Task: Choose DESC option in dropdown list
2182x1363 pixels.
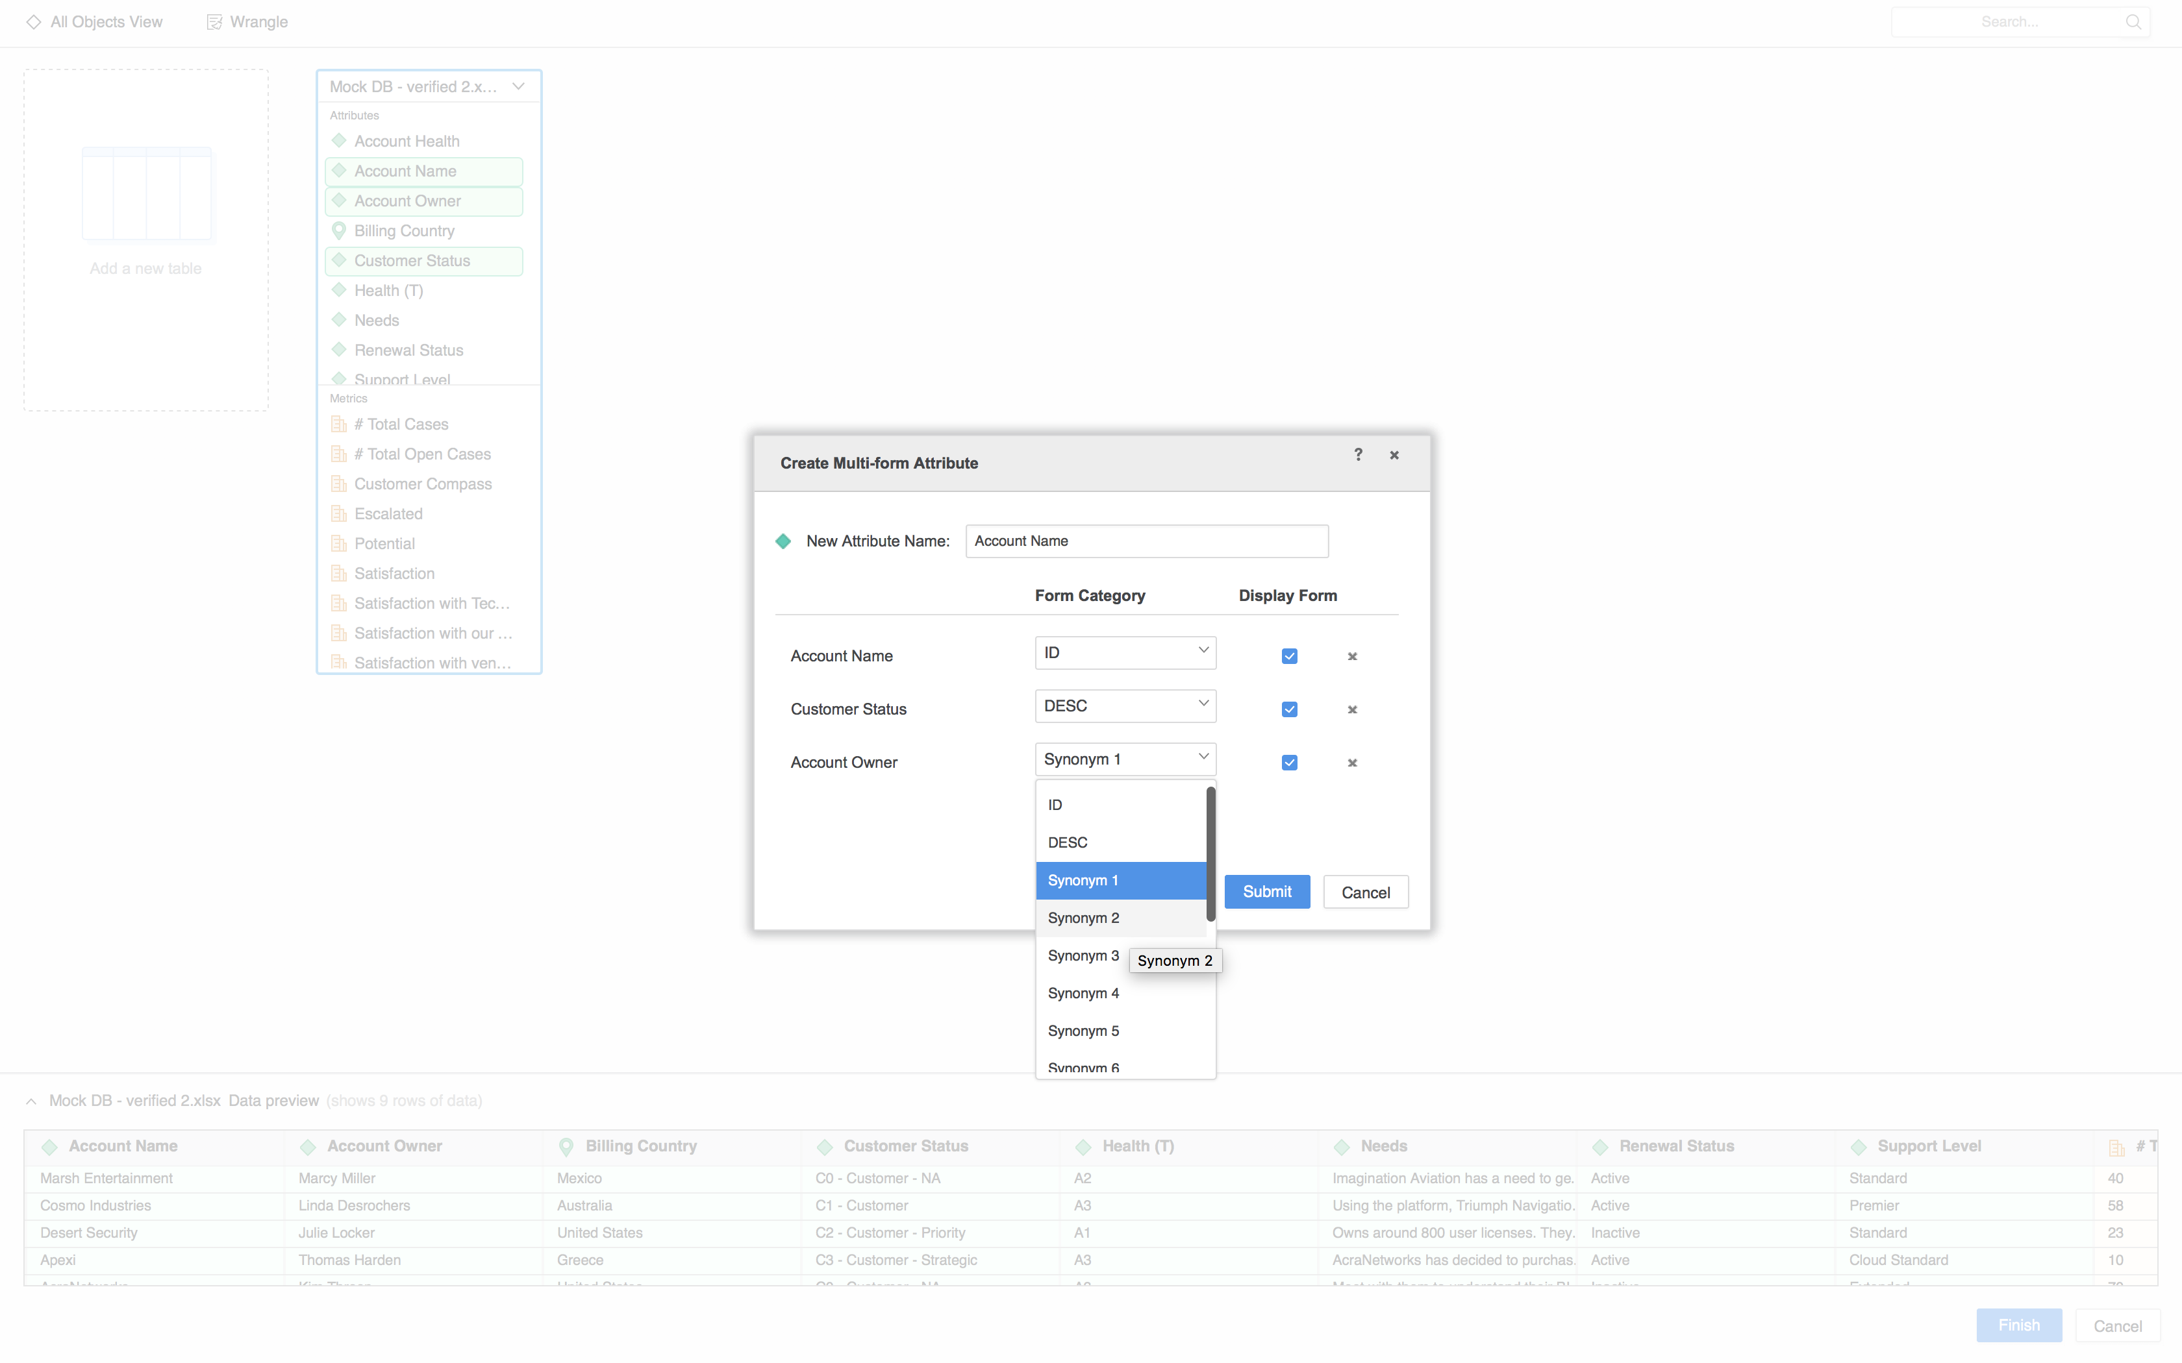Action: pyautogui.click(x=1068, y=842)
